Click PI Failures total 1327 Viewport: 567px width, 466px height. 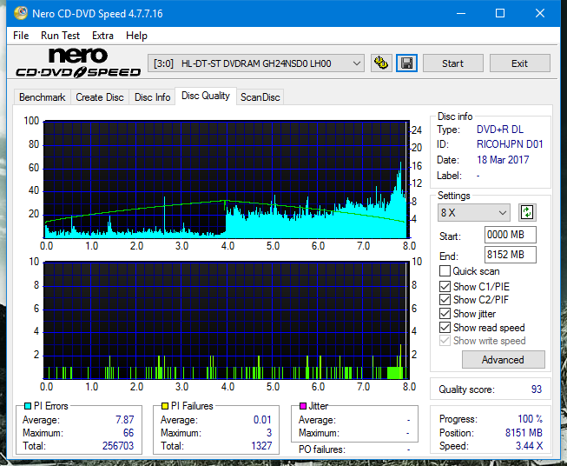click(x=261, y=446)
